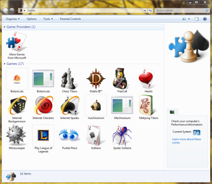Viewport: 212px width, 184px height.
Task: Click the Games breadcrumb in address bar
Action: tap(31, 10)
